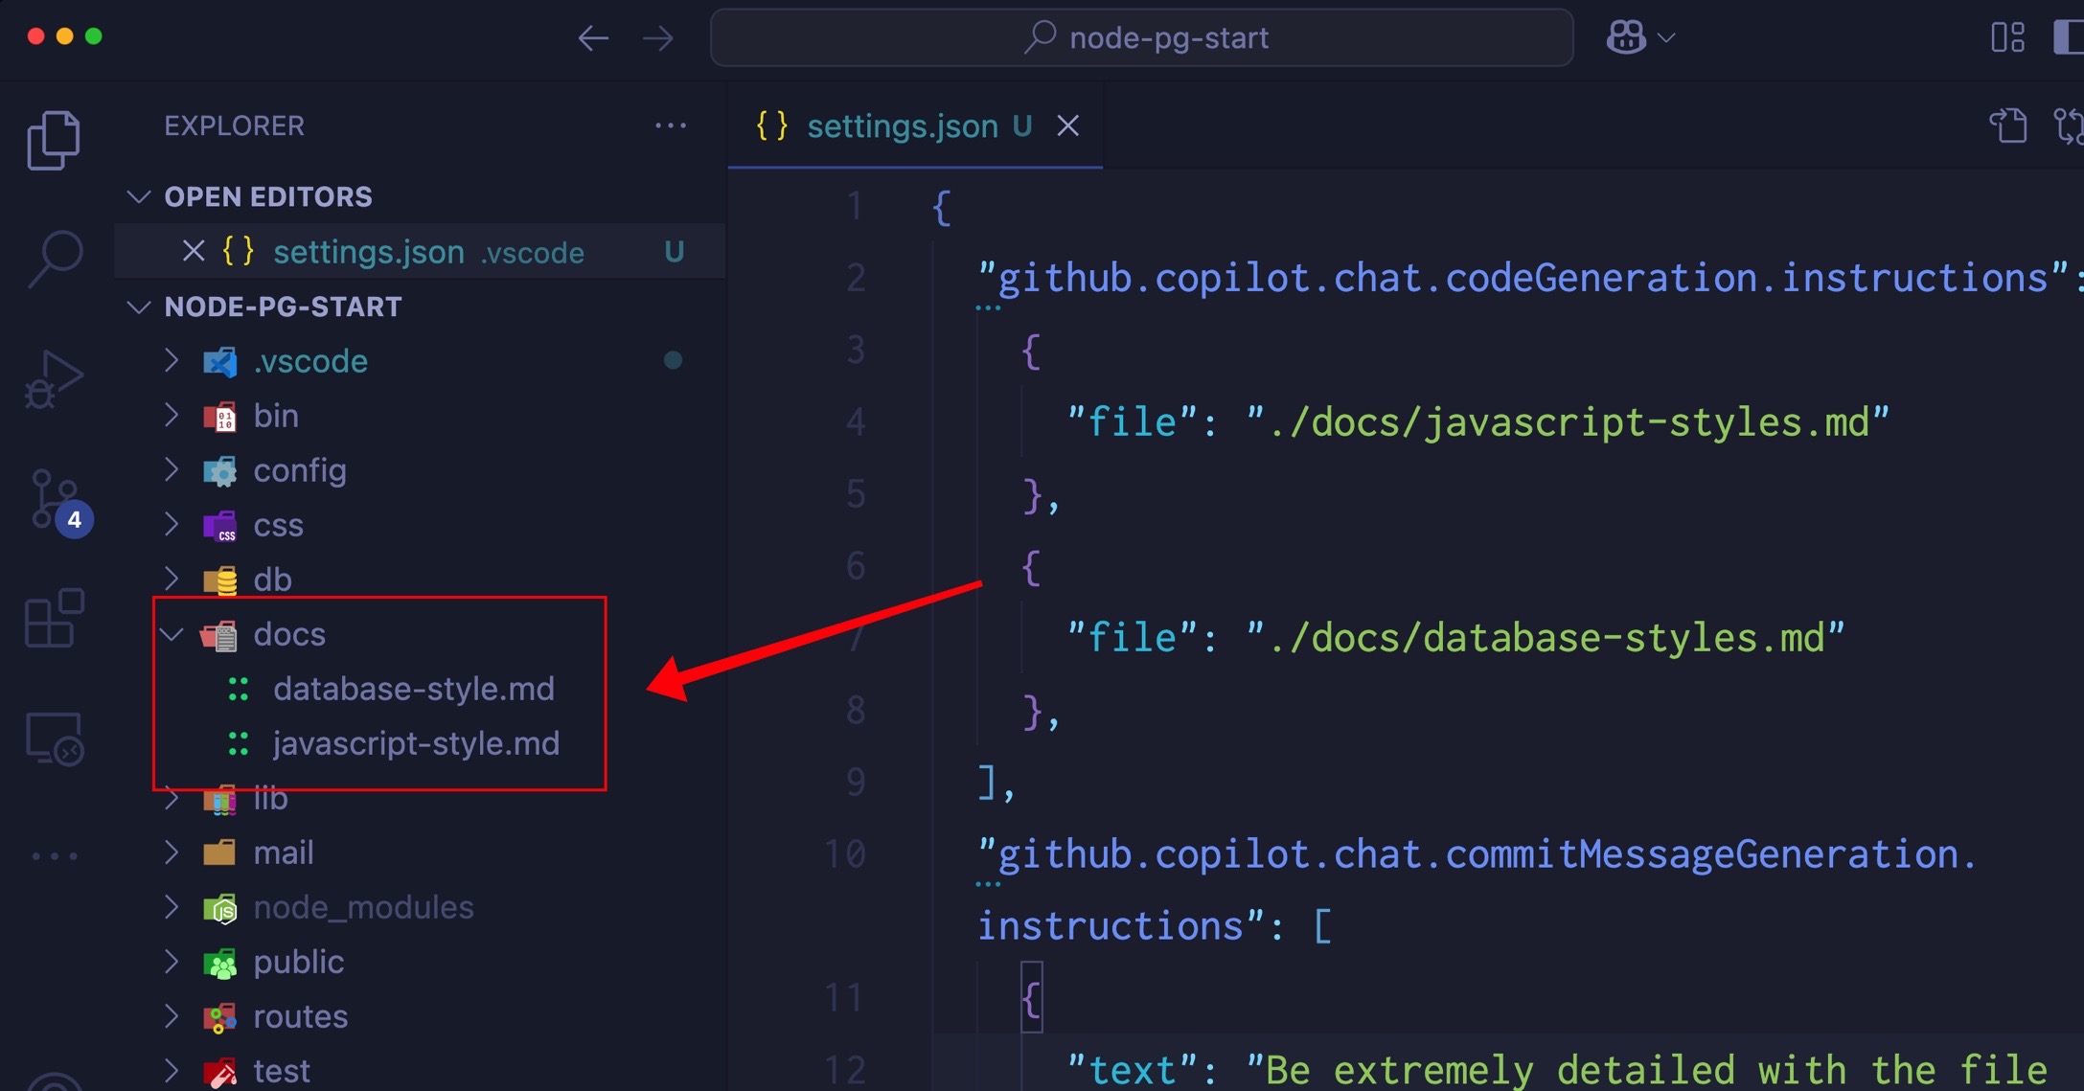The height and width of the screenshot is (1091, 2084).
Task: Expand the node_modules folder
Action: 172,907
